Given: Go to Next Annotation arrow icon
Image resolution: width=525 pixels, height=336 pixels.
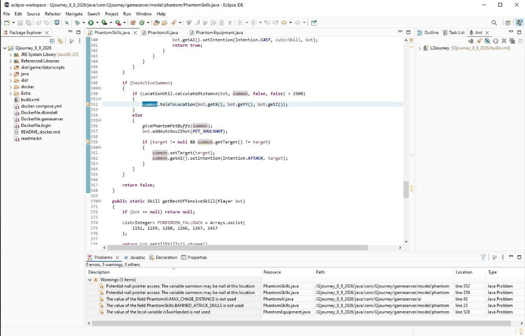Looking at the screenshot, I should coord(240,23).
